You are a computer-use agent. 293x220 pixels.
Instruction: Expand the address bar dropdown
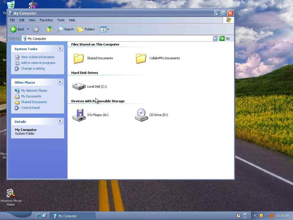(215, 38)
